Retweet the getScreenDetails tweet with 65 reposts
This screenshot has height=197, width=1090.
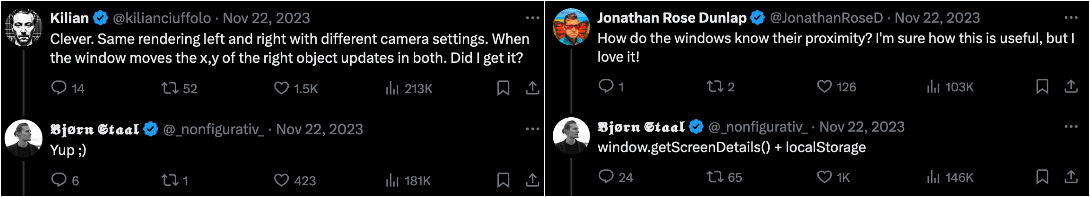click(x=715, y=176)
